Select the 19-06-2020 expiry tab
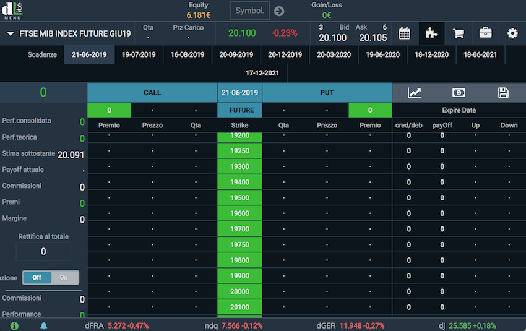526x331 pixels. [383, 54]
